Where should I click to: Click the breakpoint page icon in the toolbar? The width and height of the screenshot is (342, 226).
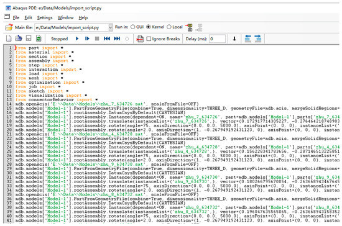[140, 38]
